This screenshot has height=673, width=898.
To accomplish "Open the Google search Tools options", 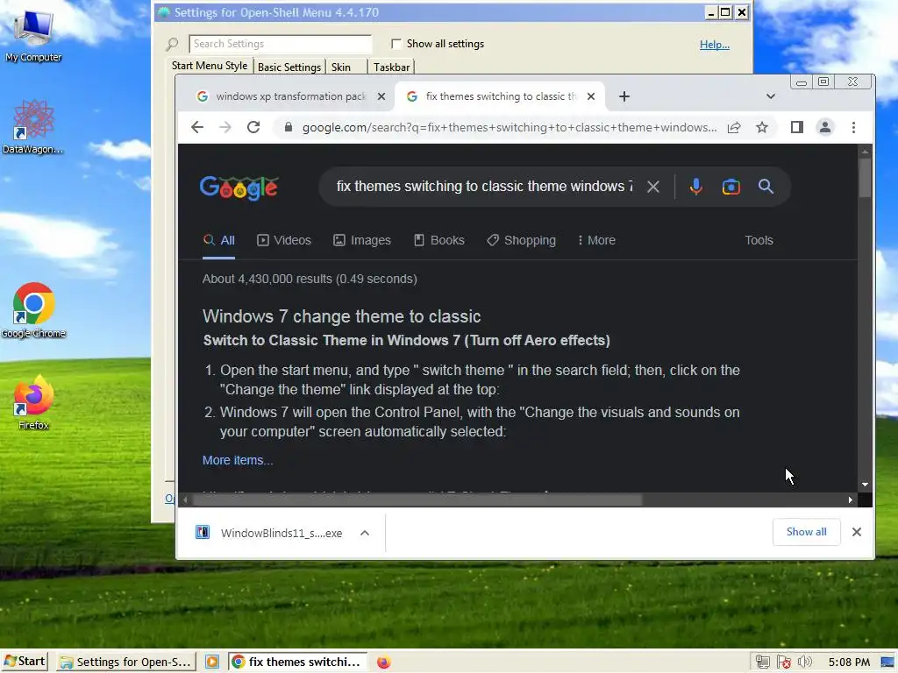I will [x=759, y=240].
